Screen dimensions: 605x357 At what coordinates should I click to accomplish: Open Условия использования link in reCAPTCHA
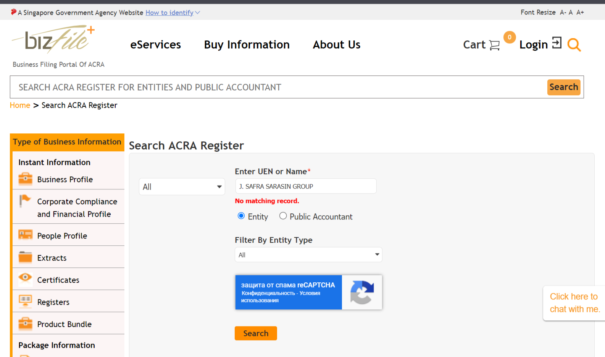[x=281, y=297]
